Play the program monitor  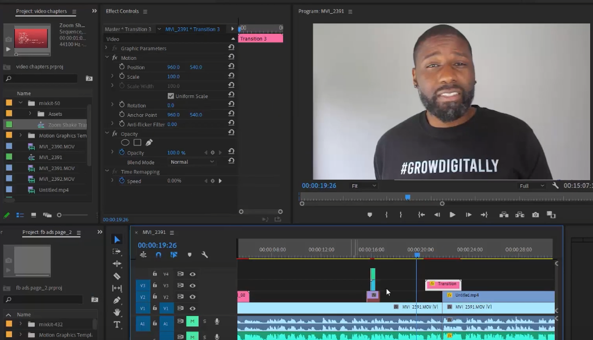point(453,215)
